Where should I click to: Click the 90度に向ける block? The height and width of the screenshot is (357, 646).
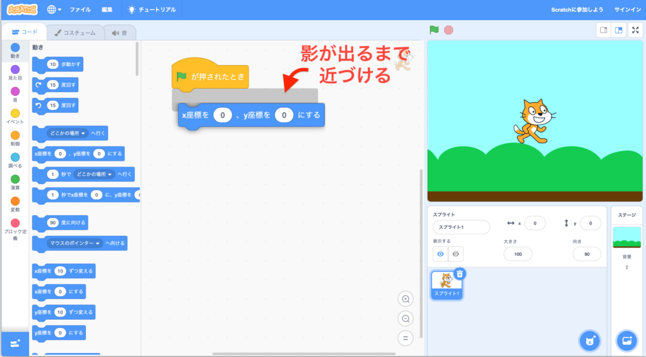(x=60, y=223)
